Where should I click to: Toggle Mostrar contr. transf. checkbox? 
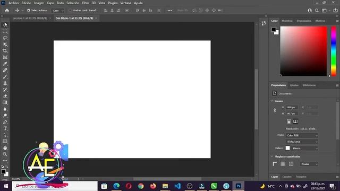tap(70, 11)
